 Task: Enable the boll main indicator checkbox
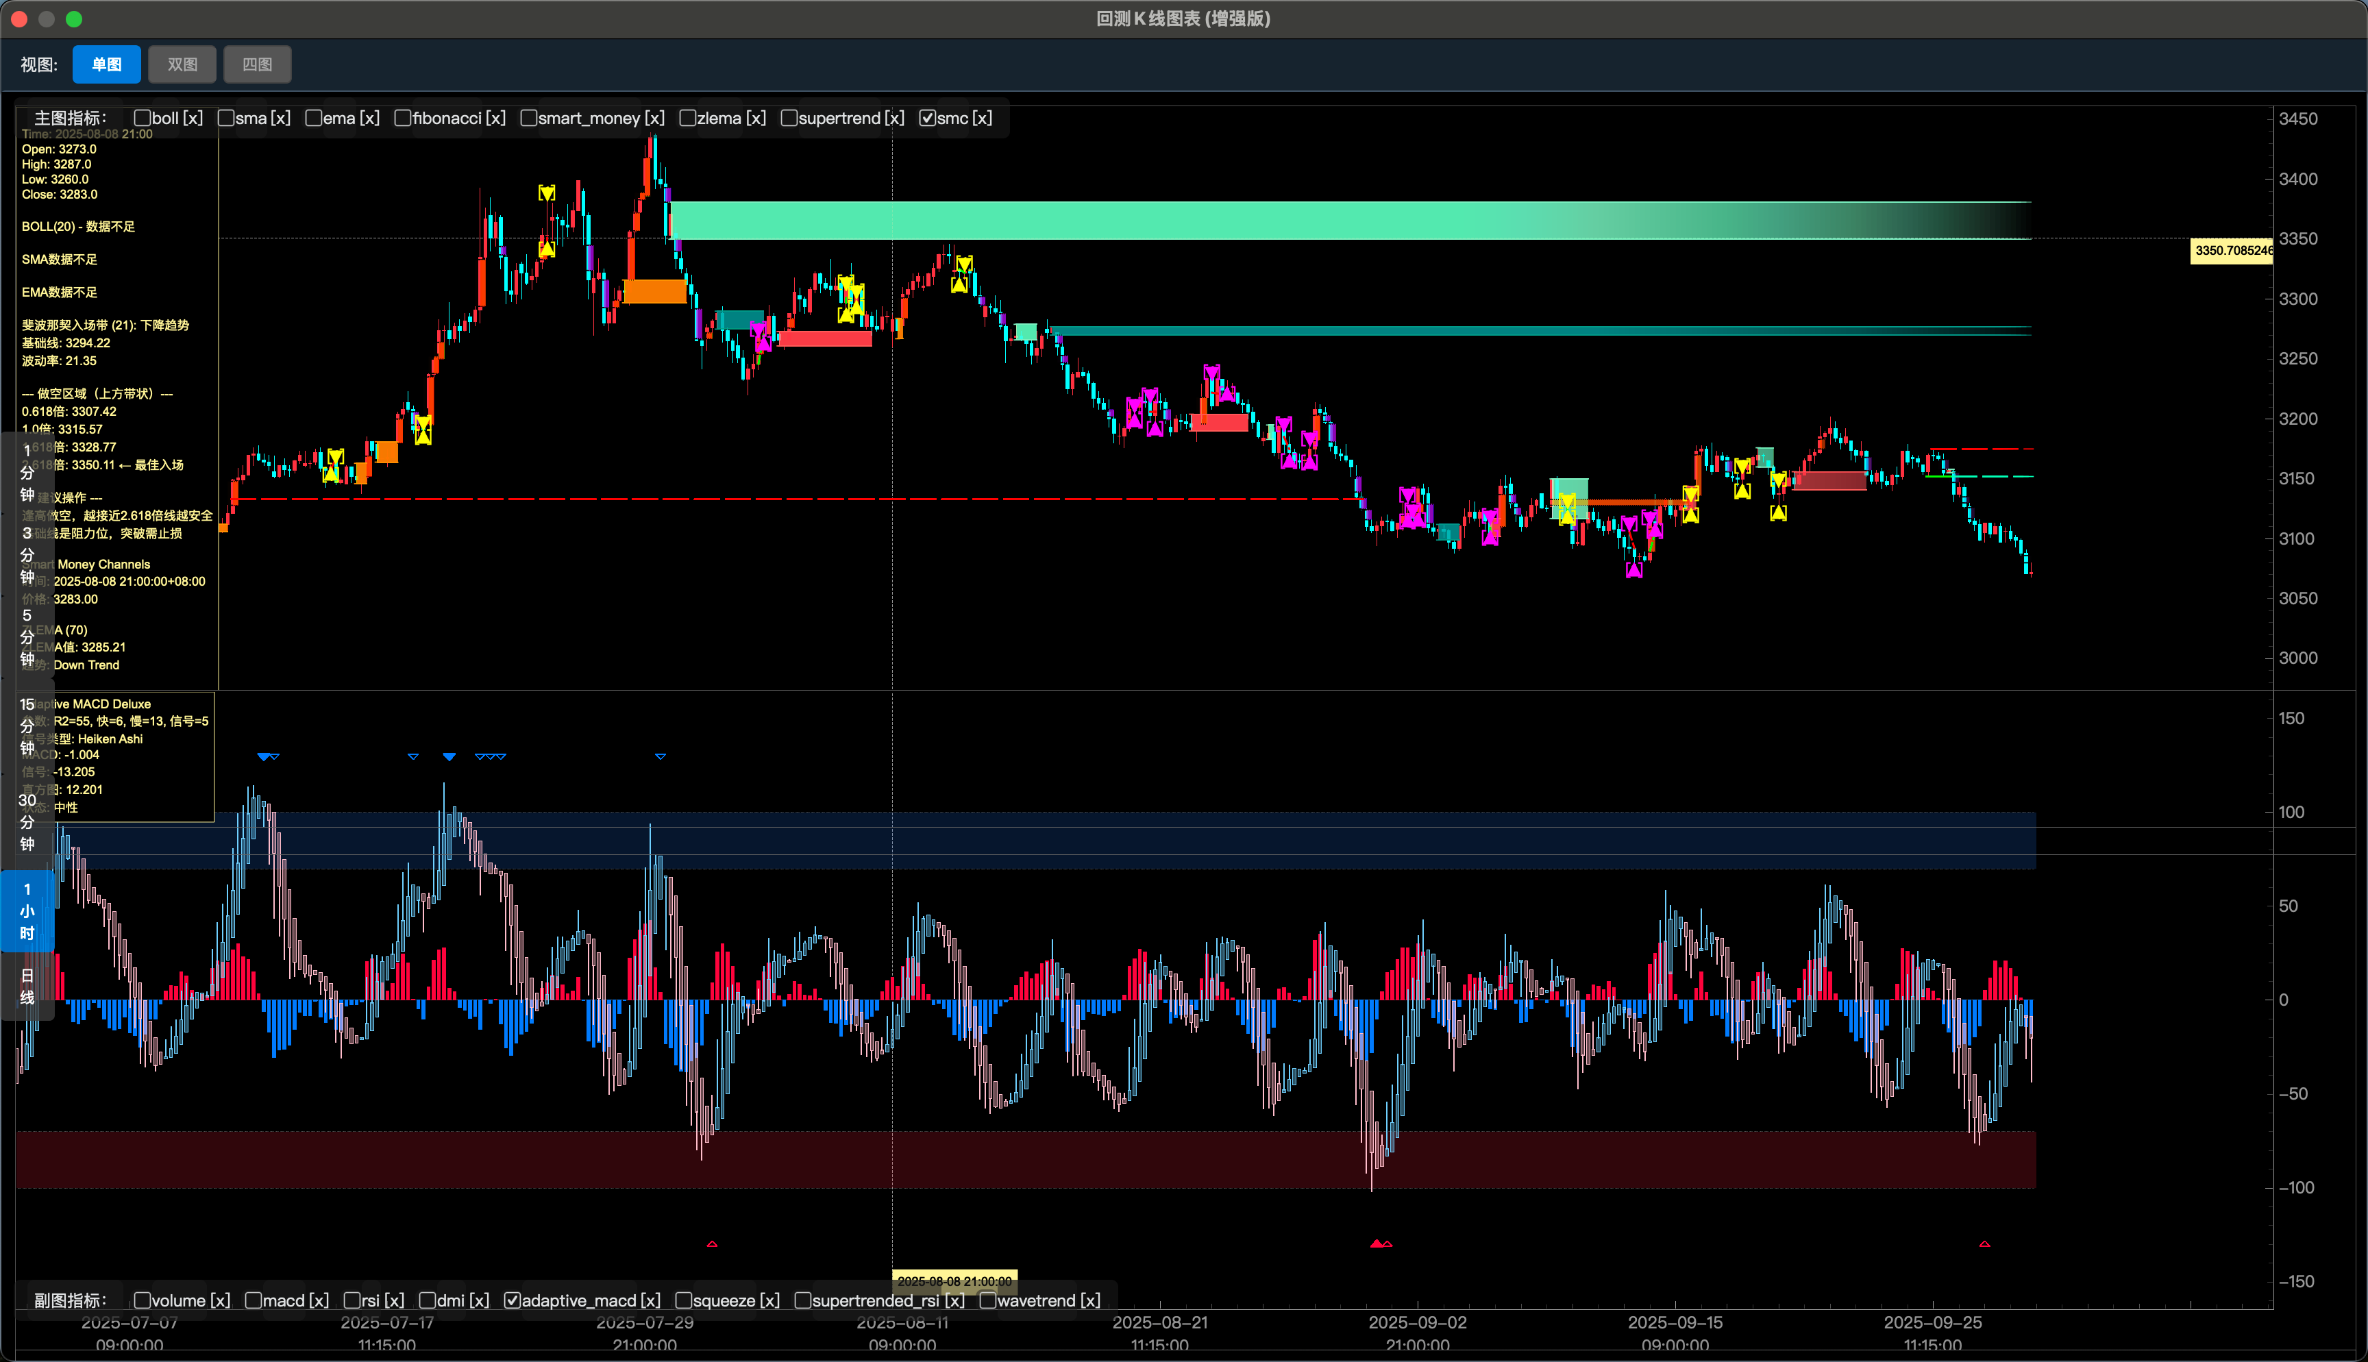[x=142, y=119]
